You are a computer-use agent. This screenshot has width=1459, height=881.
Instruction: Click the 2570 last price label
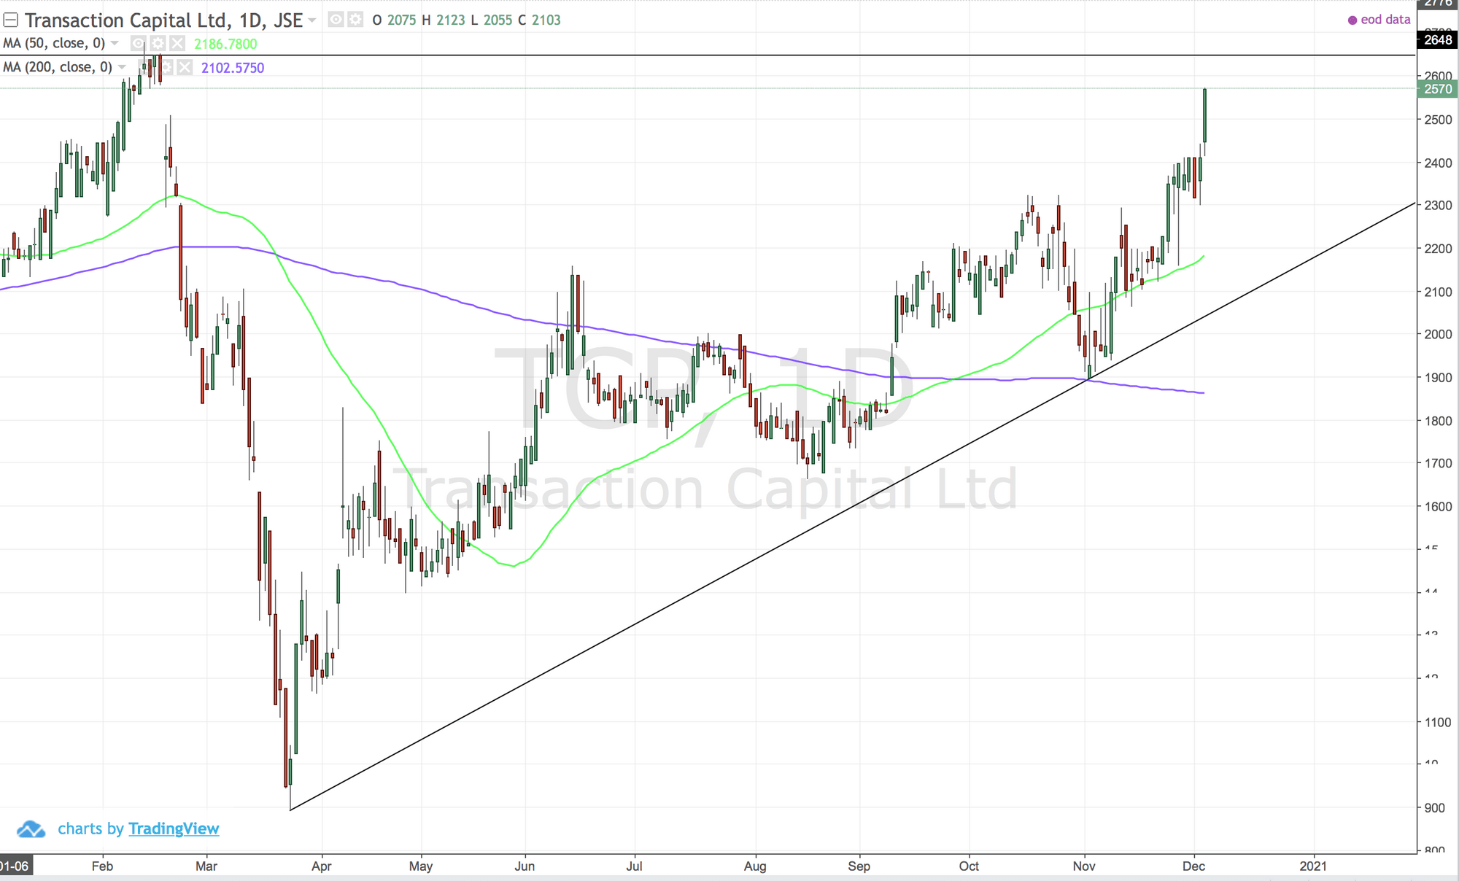pos(1437,89)
